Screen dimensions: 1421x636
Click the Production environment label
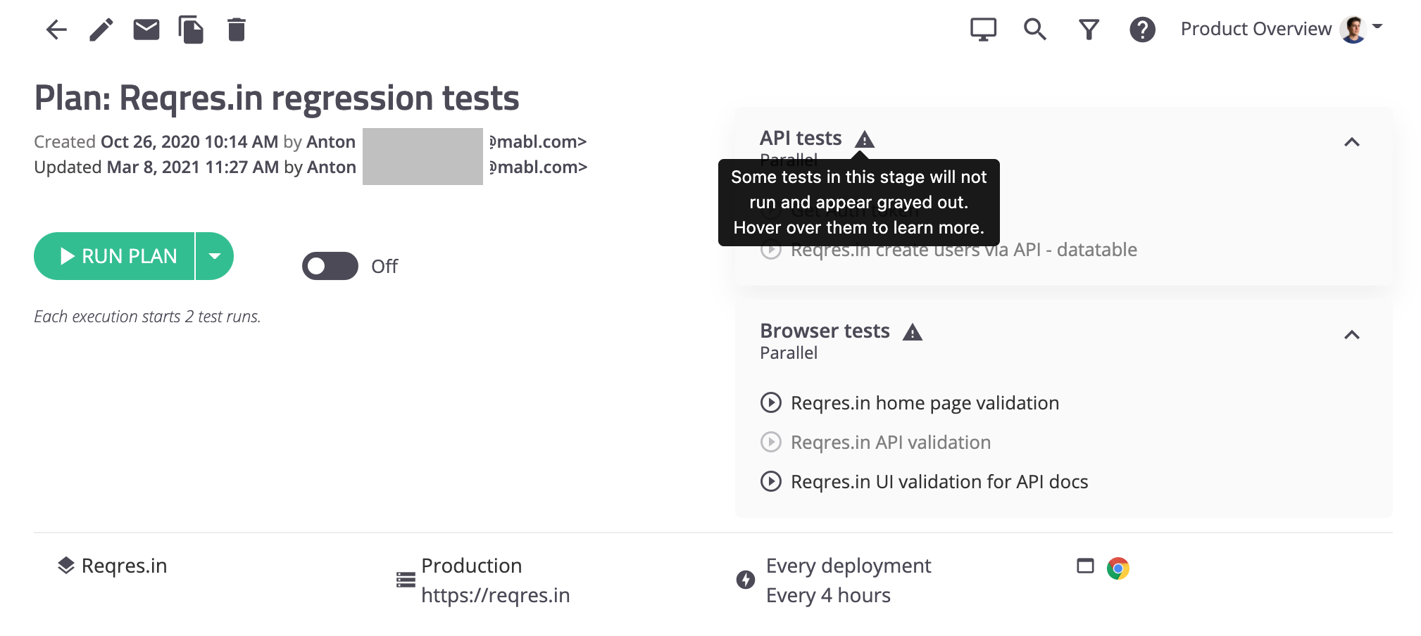tap(471, 566)
